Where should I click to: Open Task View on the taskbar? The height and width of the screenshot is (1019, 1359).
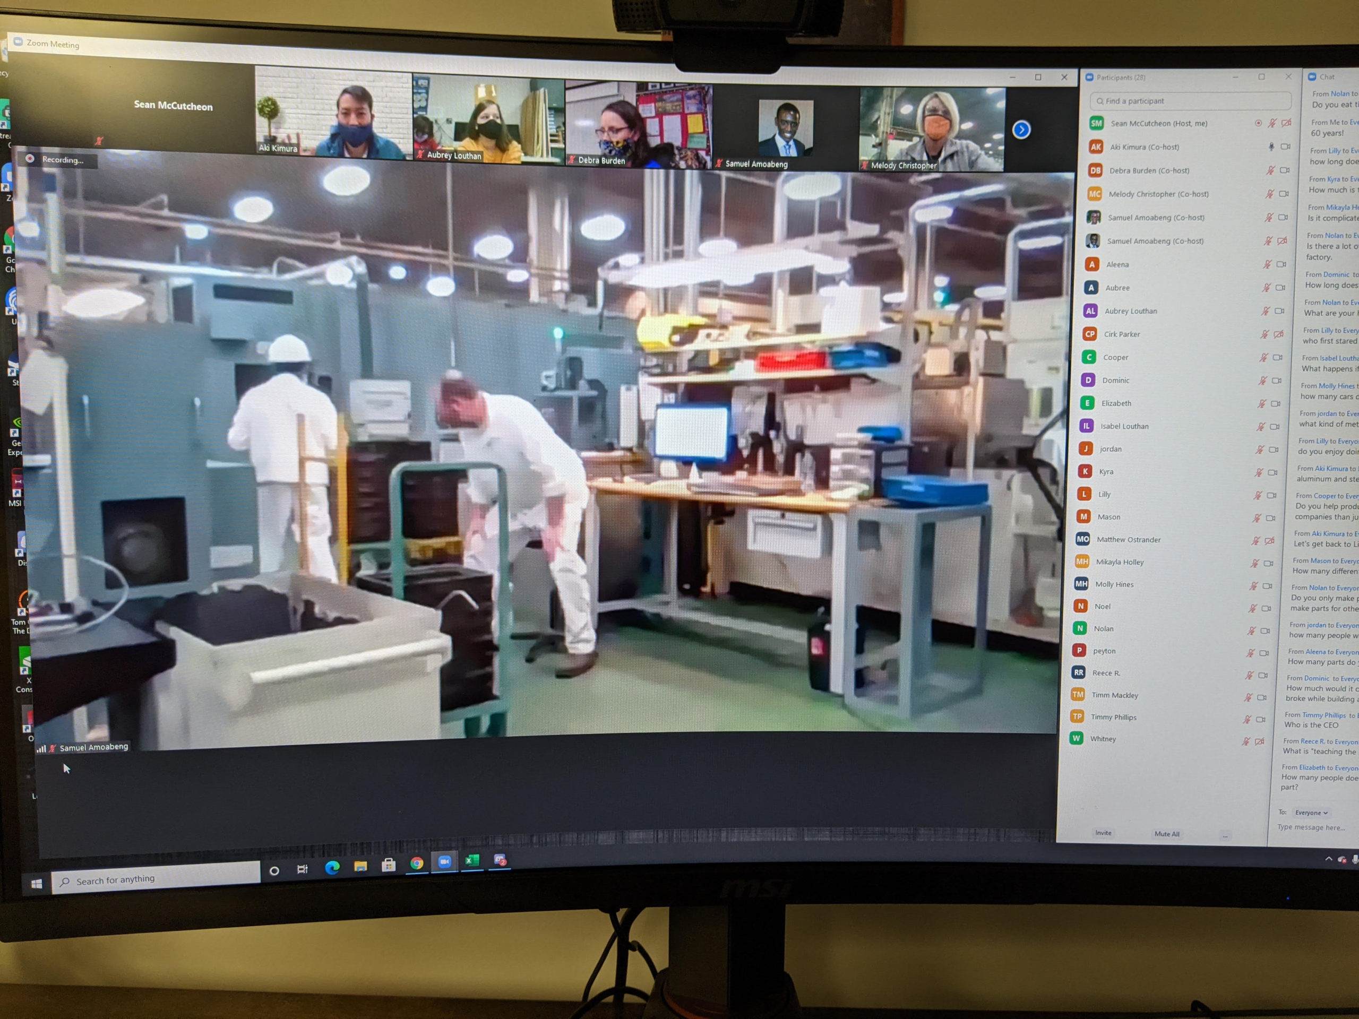pyautogui.click(x=302, y=868)
